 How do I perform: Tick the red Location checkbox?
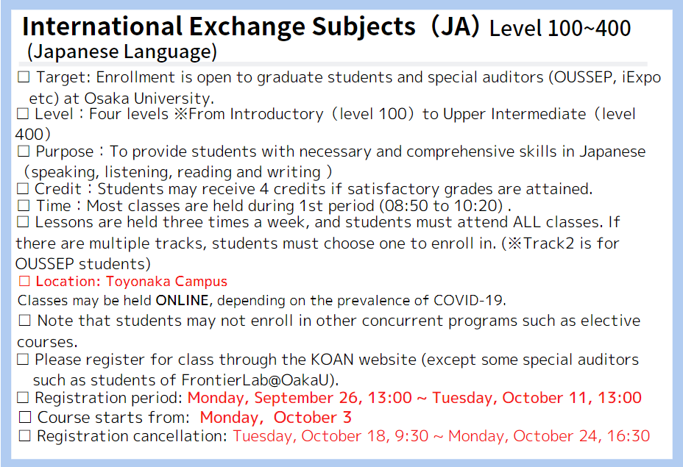click(24, 281)
